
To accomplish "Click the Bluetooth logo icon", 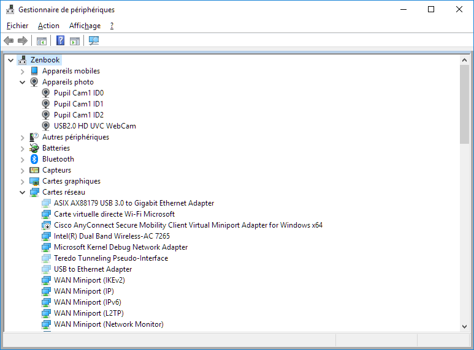I will point(34,159).
